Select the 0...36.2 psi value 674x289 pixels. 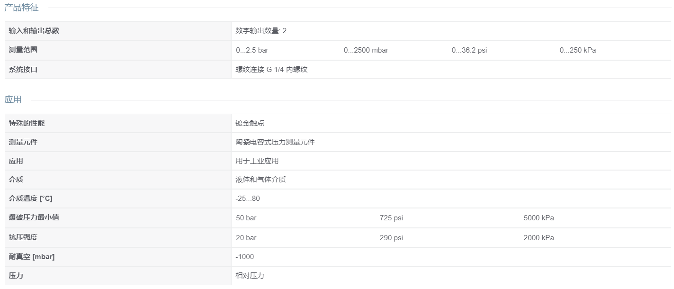(x=469, y=50)
